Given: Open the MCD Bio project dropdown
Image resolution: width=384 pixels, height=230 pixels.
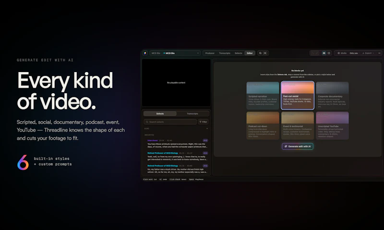Looking at the screenshot, I should (175, 53).
